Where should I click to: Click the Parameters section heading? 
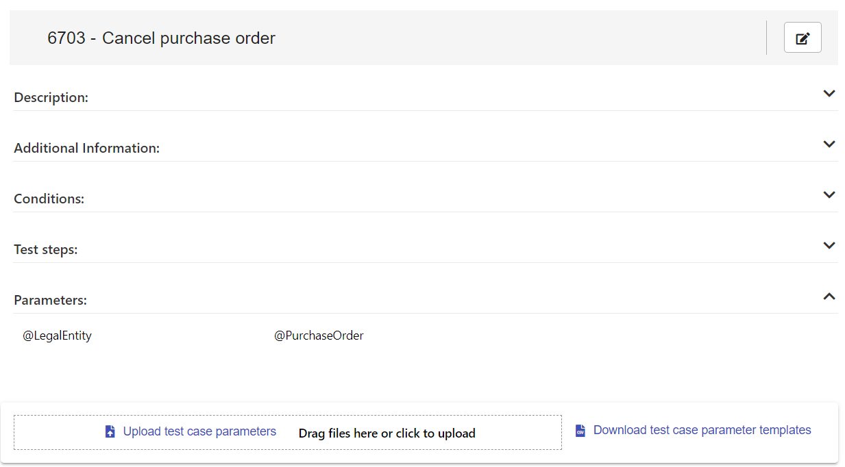51,301
